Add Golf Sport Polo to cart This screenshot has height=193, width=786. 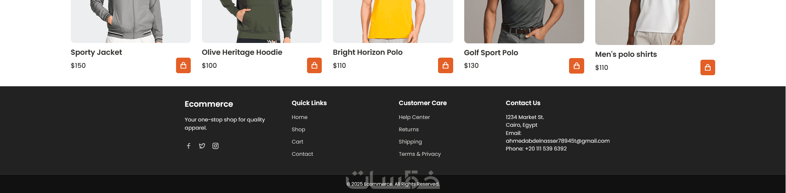click(576, 66)
